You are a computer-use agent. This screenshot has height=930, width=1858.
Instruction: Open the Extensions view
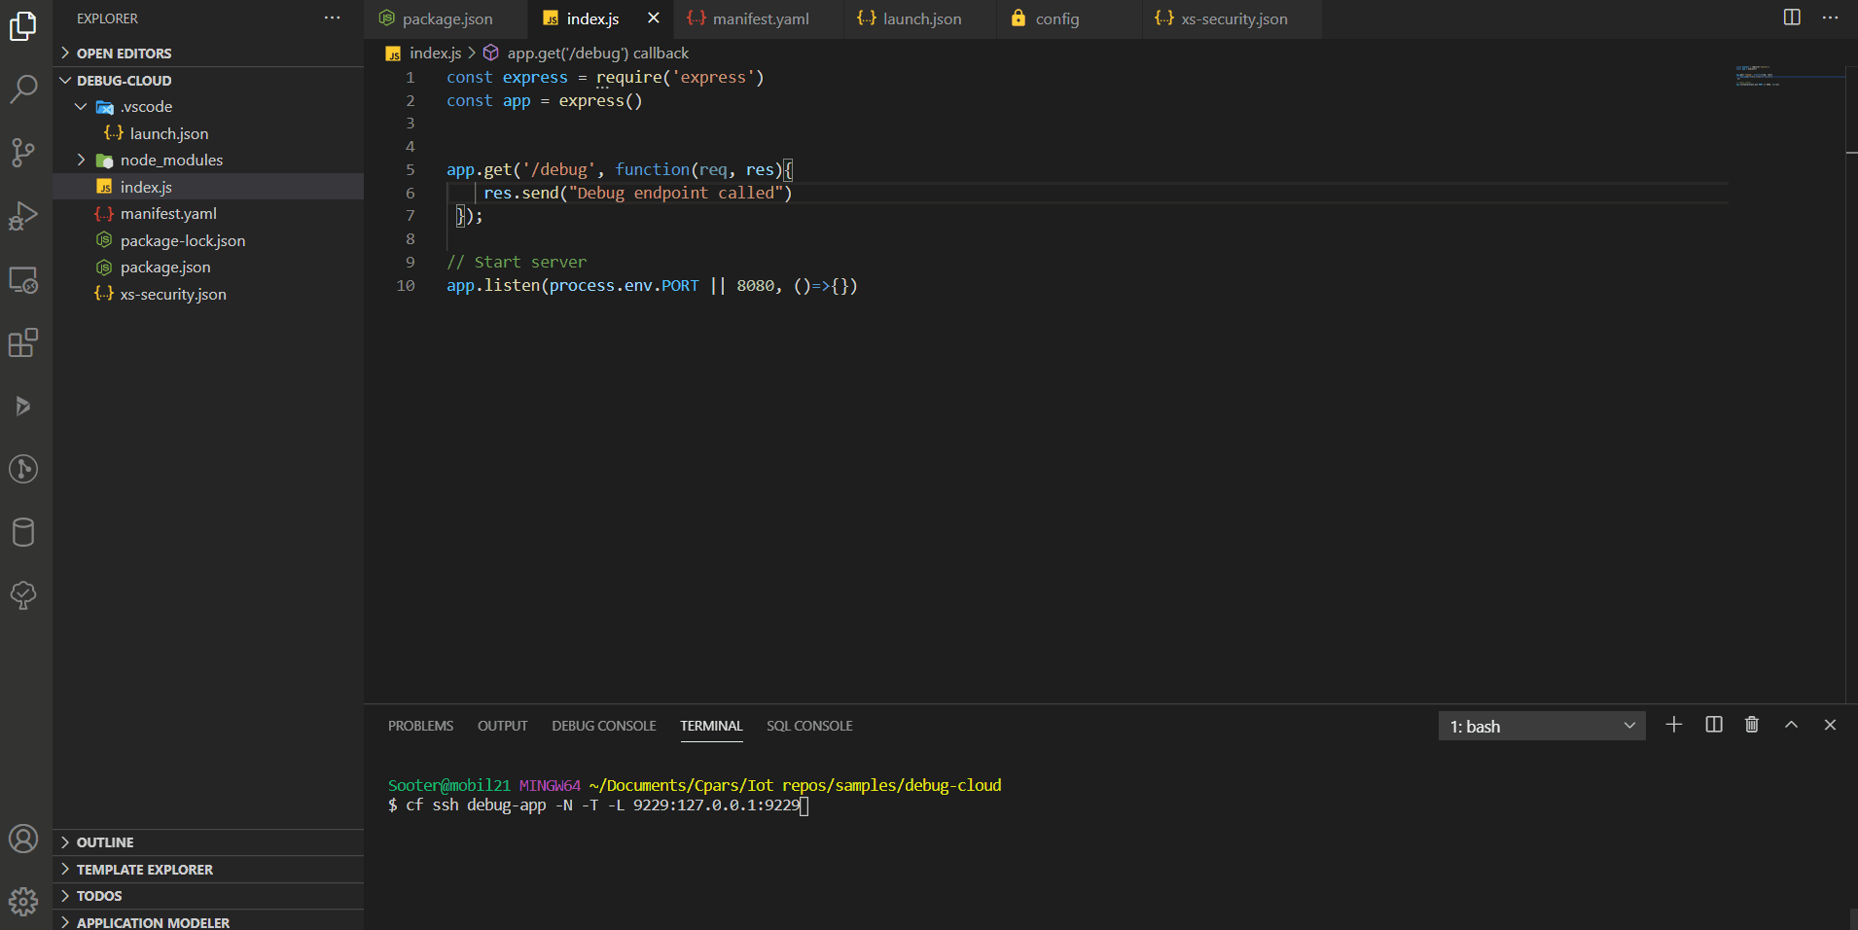pyautogui.click(x=23, y=342)
